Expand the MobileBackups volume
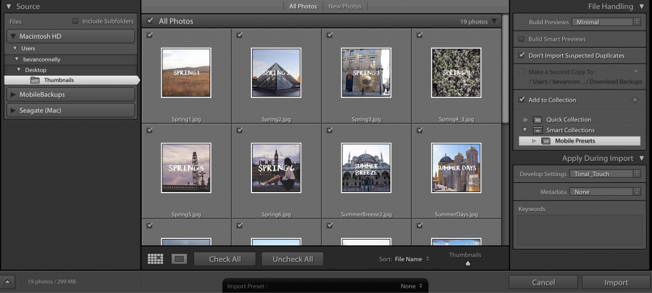 13,95
